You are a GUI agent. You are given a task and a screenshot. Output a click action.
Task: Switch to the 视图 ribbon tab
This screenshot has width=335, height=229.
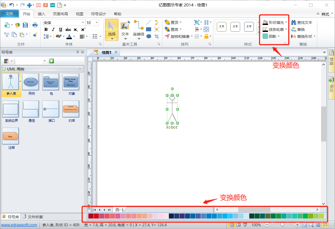coord(80,14)
